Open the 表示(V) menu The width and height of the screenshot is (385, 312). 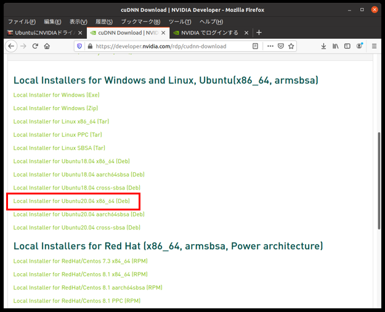[x=78, y=22]
